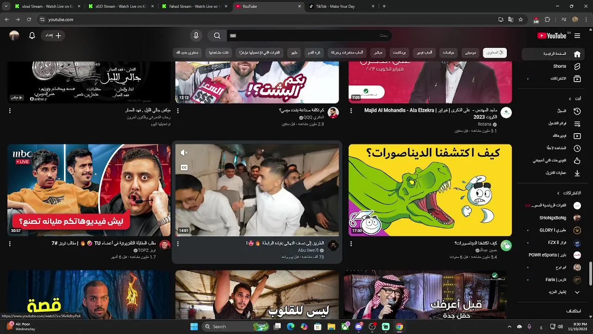This screenshot has width=593, height=334.
Task: Expand the You (أنت) section chevron
Action: point(570,99)
